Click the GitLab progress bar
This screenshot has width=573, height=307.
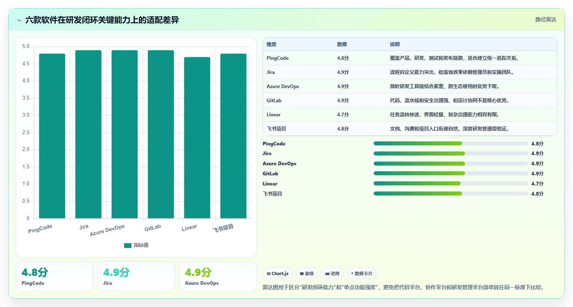click(451, 173)
